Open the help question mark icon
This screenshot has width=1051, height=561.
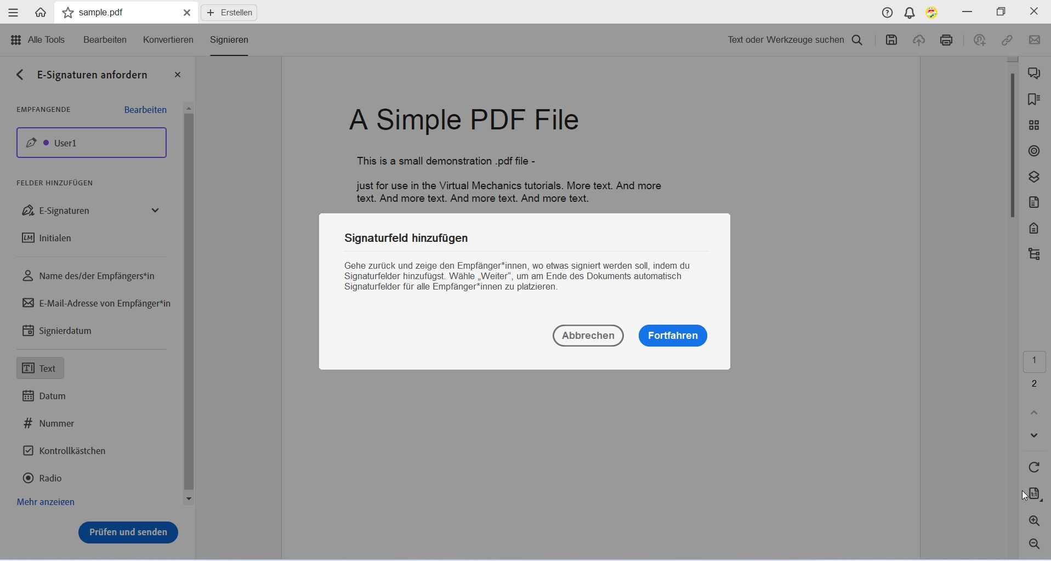coord(887,13)
